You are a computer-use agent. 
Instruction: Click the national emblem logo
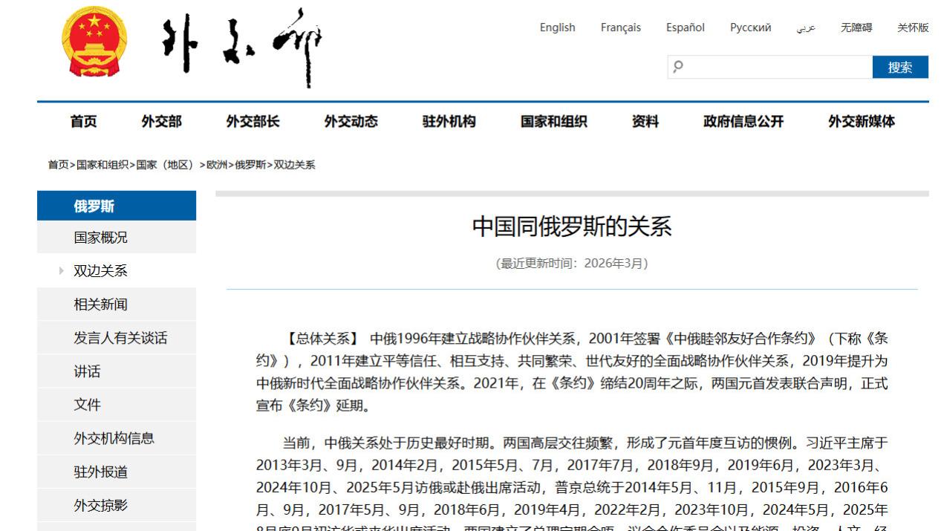94,42
